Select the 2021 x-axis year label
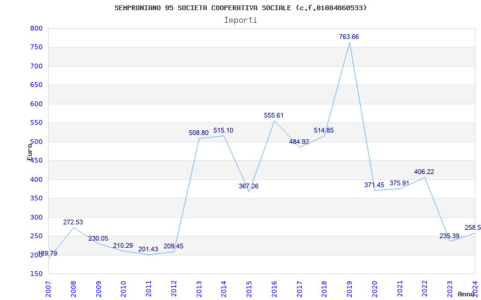The width and height of the screenshot is (481, 300). point(400,289)
